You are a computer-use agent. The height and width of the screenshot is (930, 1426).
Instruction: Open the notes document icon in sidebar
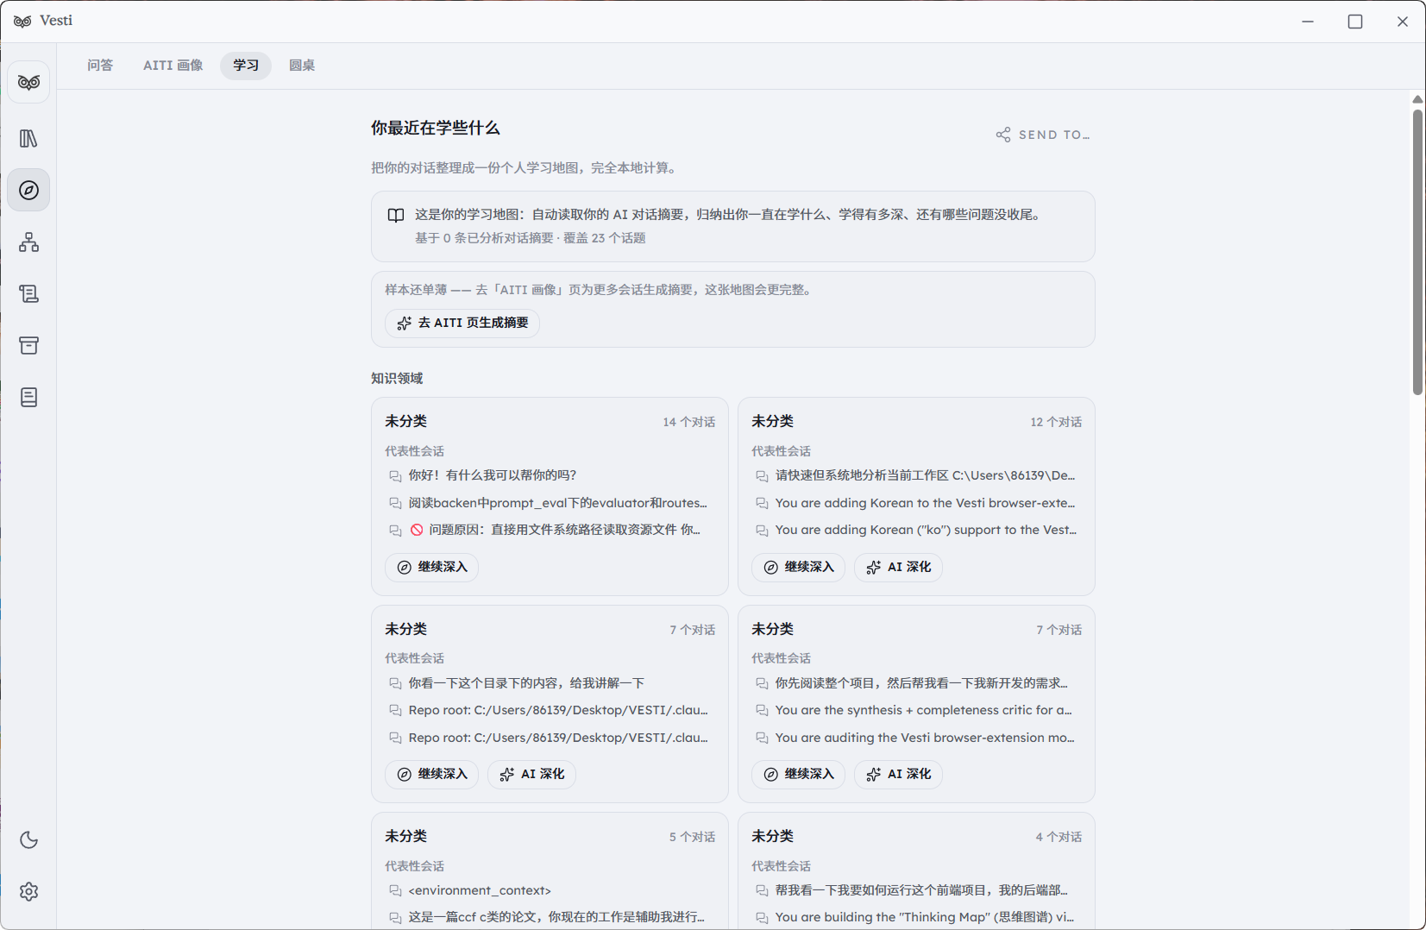[28, 397]
